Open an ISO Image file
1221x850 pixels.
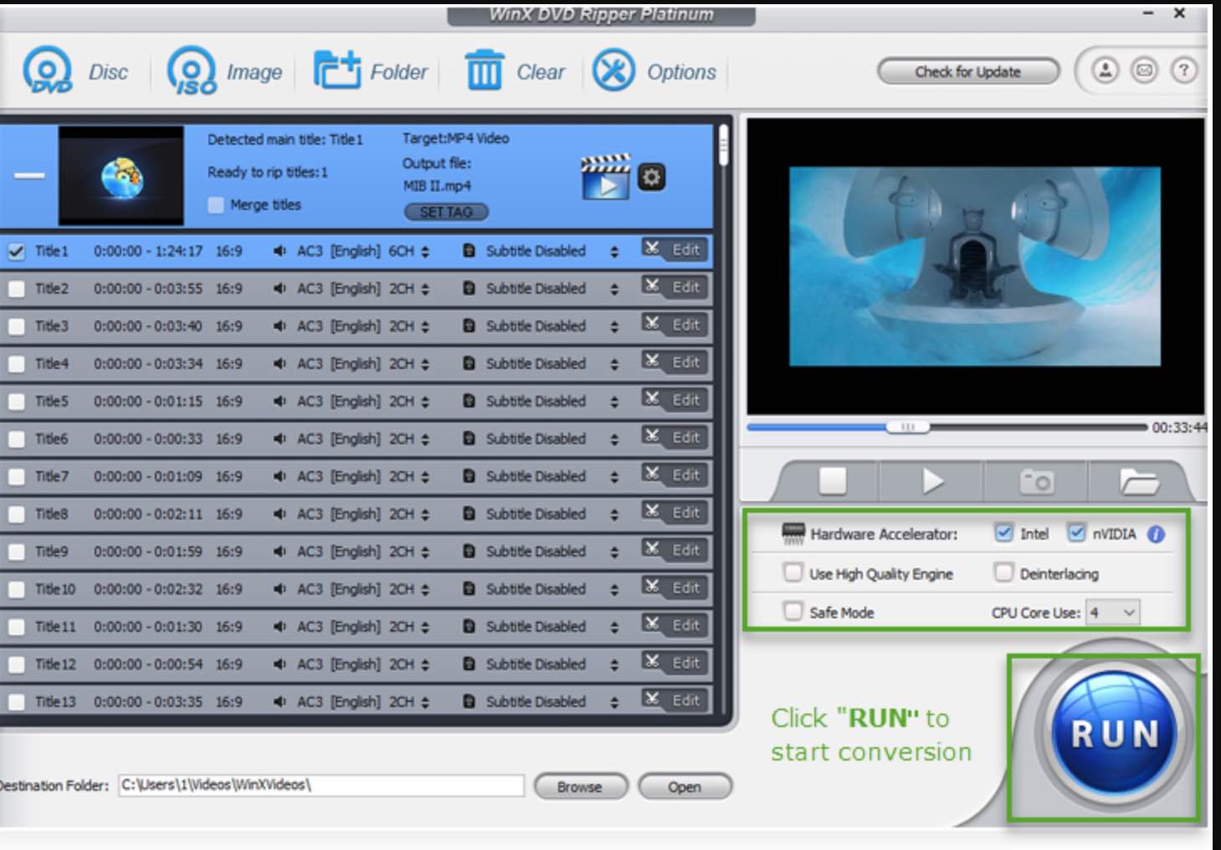pos(224,71)
